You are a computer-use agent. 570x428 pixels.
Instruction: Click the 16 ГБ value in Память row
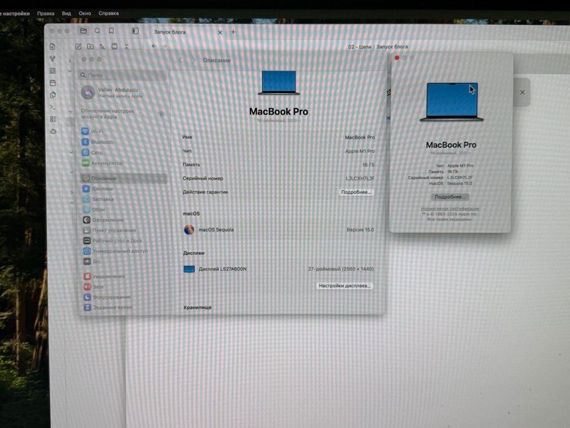point(368,165)
